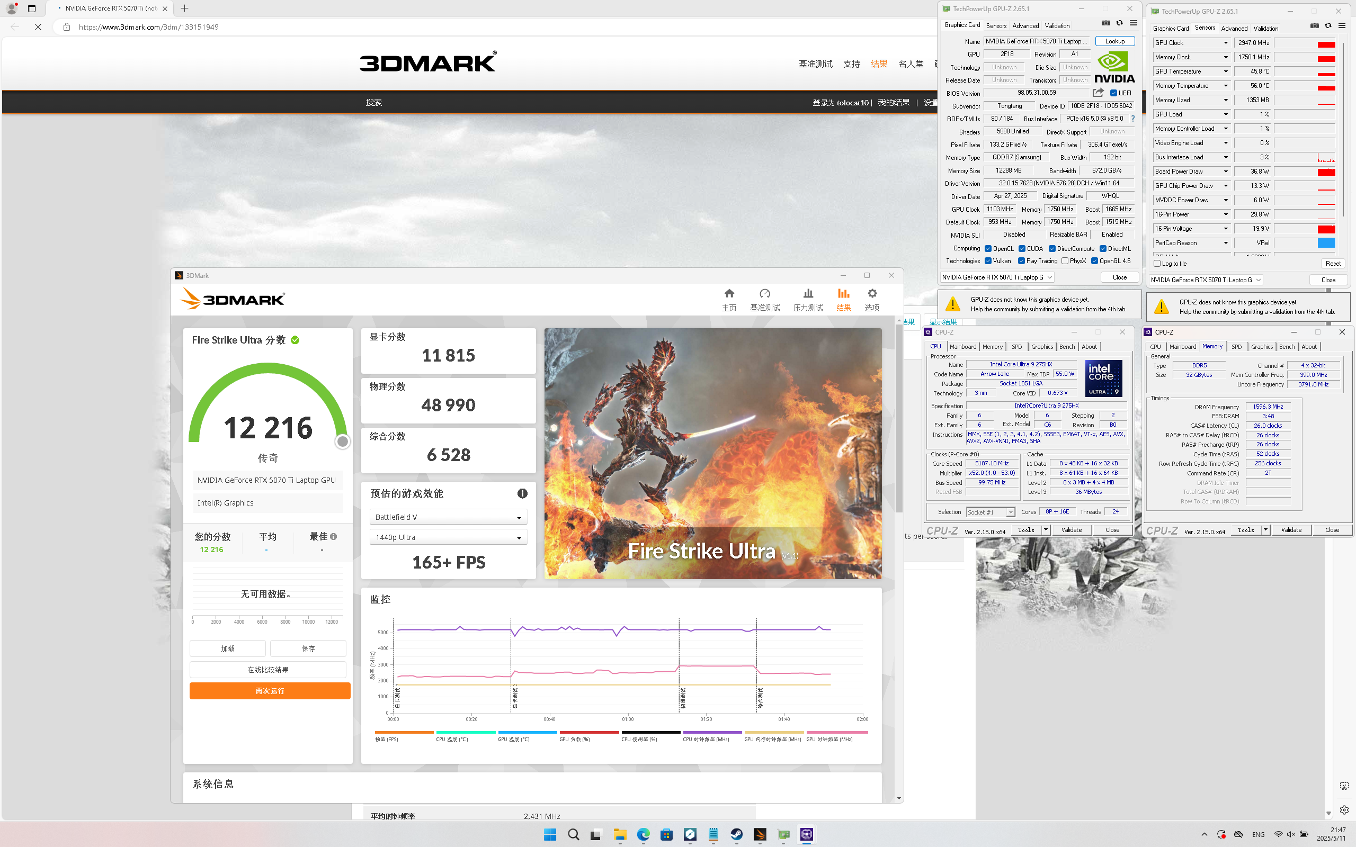Open Windows Start button
1356x847 pixels.
pos(550,834)
